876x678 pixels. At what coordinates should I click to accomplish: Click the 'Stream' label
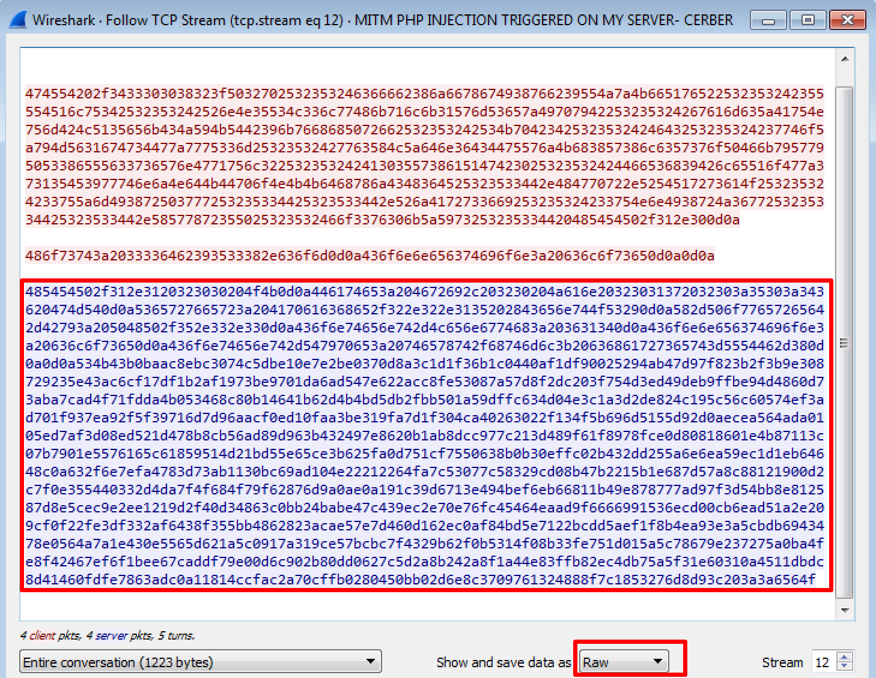point(782,662)
